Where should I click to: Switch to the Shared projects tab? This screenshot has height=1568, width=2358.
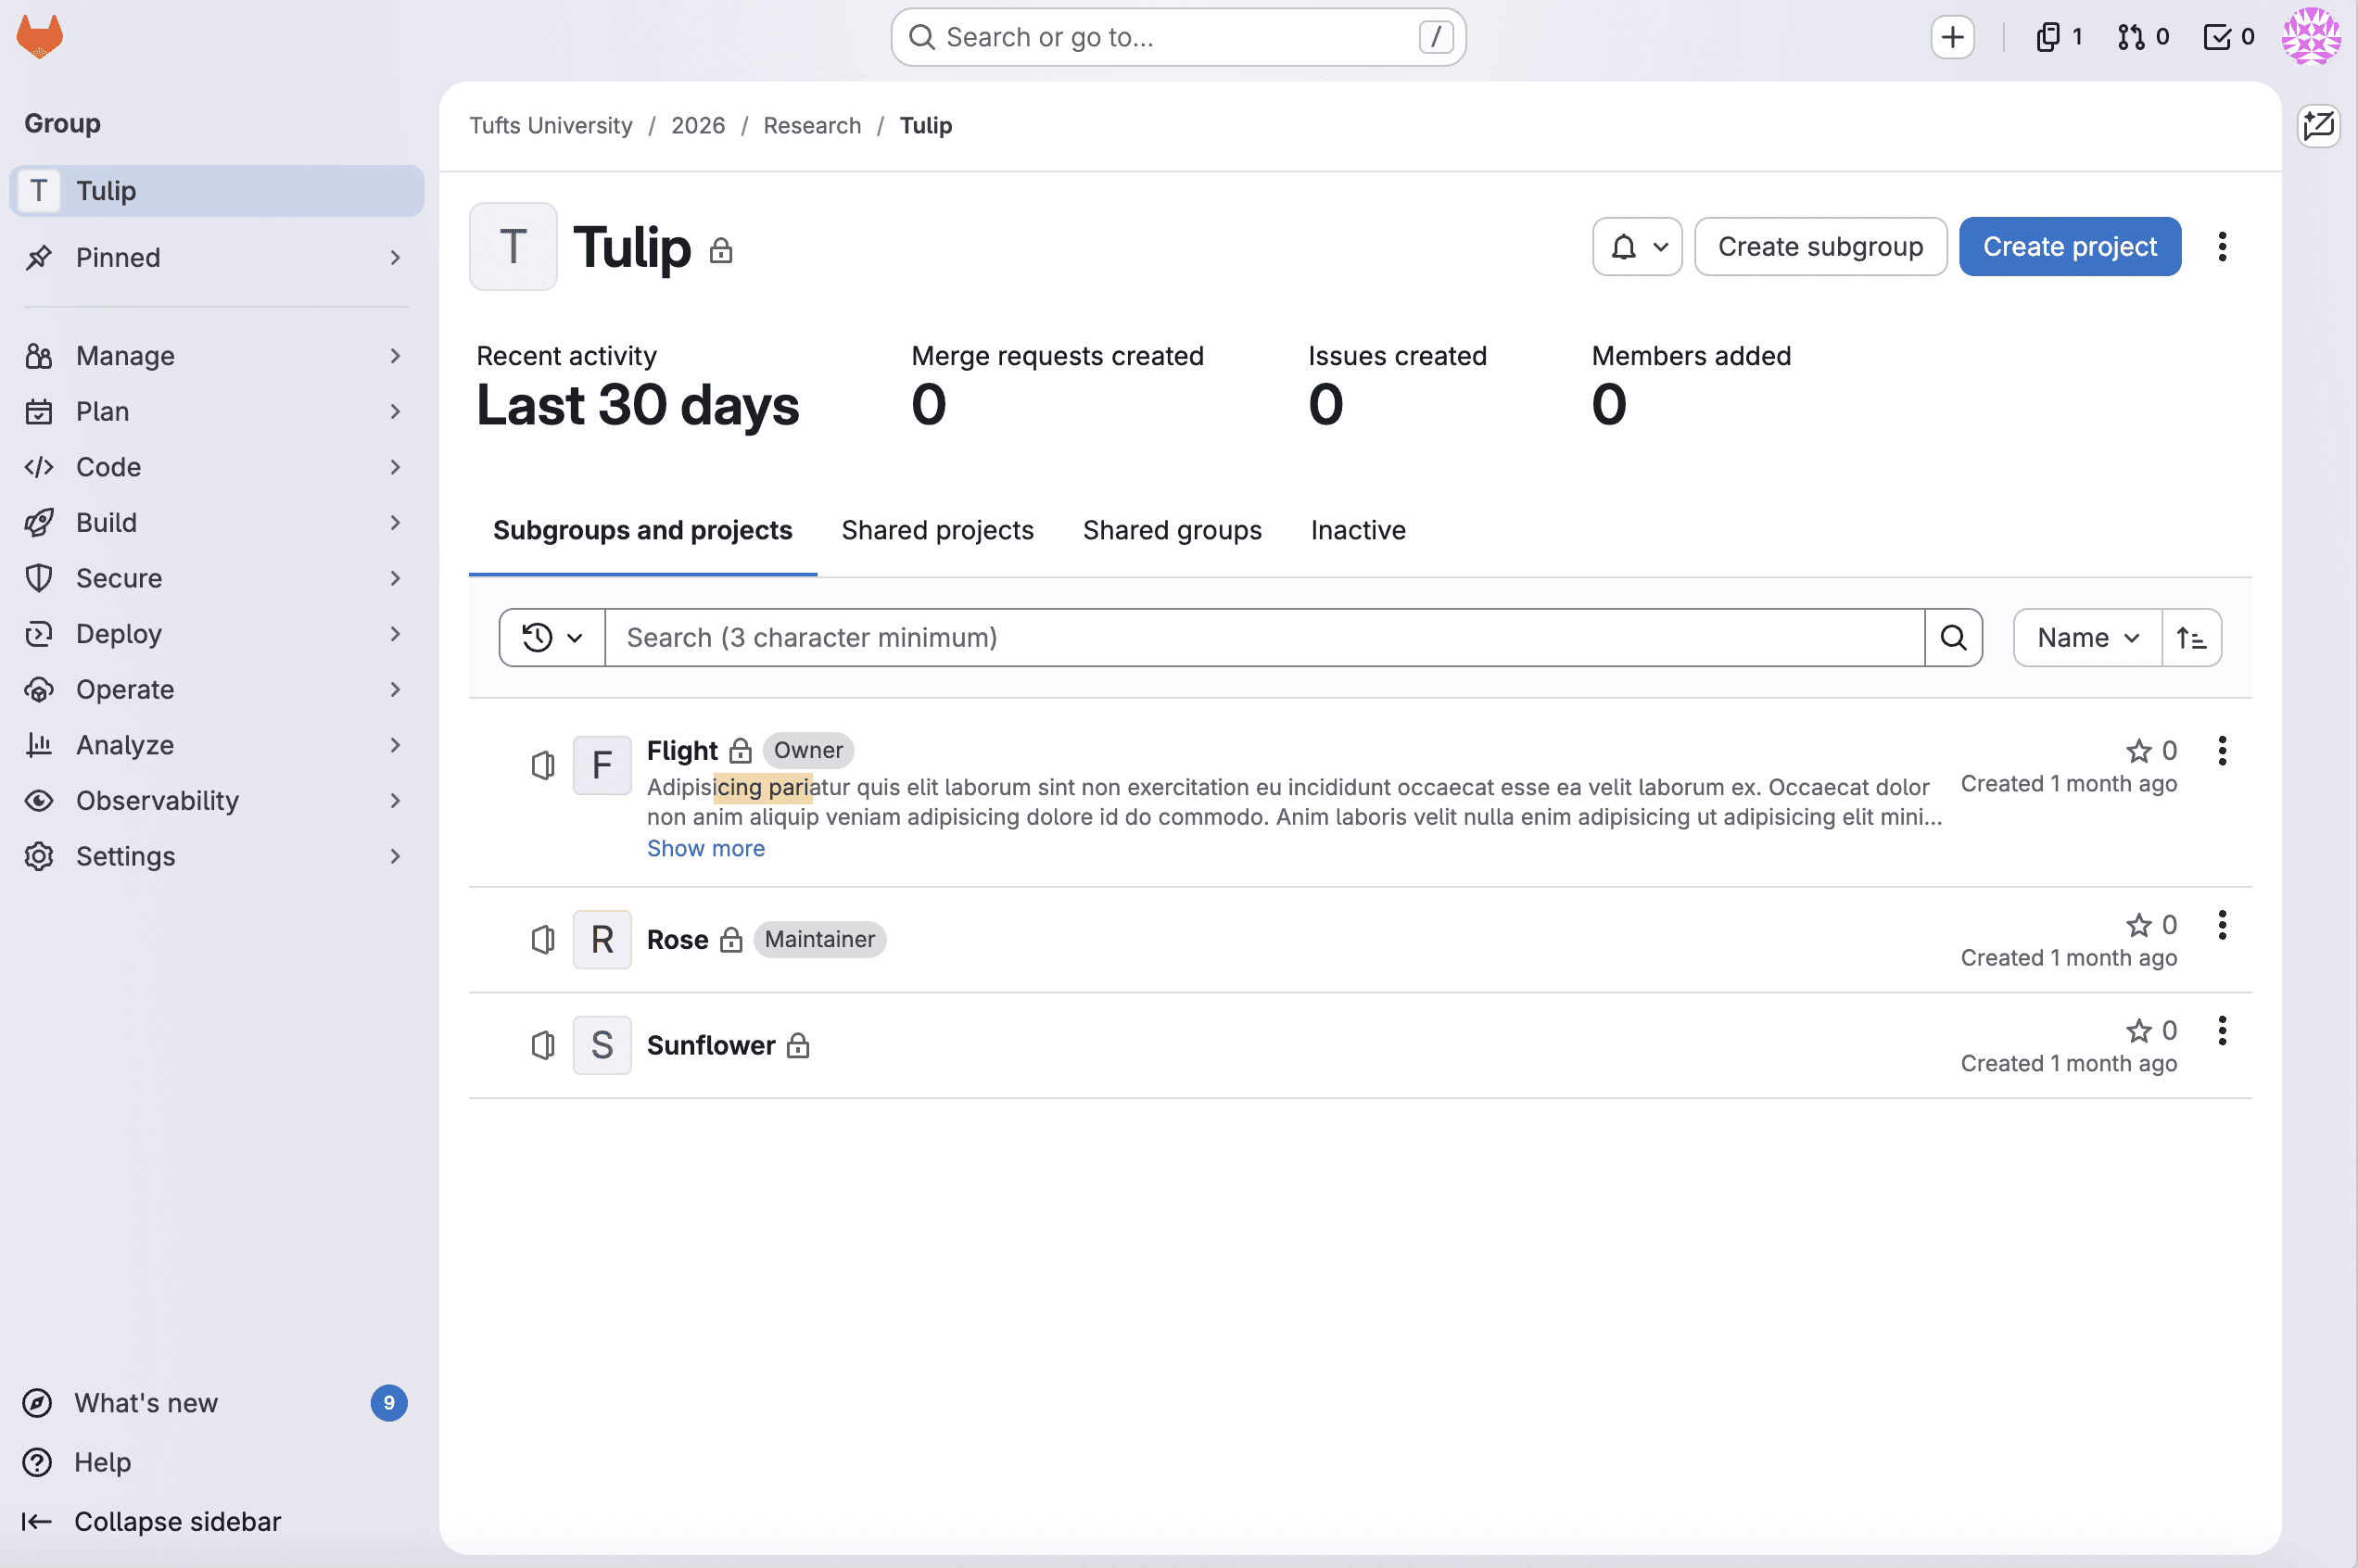[937, 530]
